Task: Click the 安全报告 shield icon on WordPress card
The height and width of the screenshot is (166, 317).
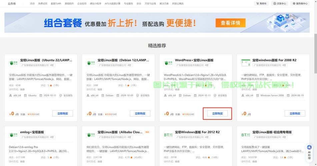Action: [x=215, y=95]
